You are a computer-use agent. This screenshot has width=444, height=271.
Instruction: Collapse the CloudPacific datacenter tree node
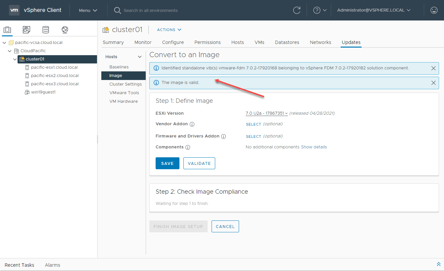[x=10, y=51]
